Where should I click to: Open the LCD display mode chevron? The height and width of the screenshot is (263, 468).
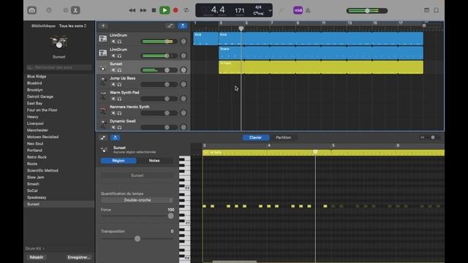(270, 11)
